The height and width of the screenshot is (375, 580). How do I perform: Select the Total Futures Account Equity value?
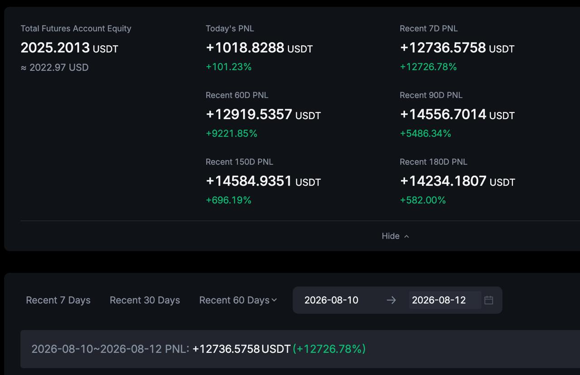pos(69,48)
